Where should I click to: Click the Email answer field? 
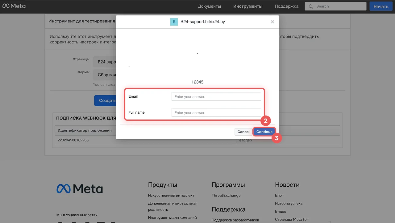[216, 97]
